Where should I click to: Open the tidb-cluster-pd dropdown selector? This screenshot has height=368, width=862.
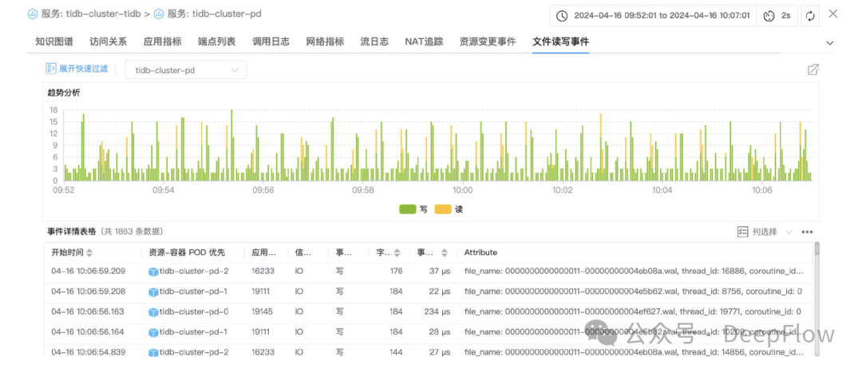186,70
